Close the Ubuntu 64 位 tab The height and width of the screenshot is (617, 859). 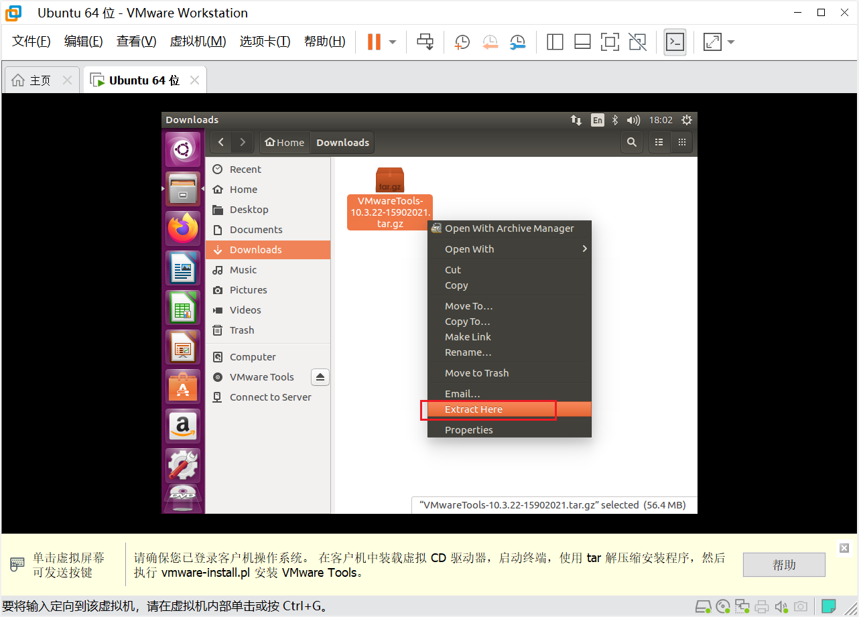[x=194, y=80]
